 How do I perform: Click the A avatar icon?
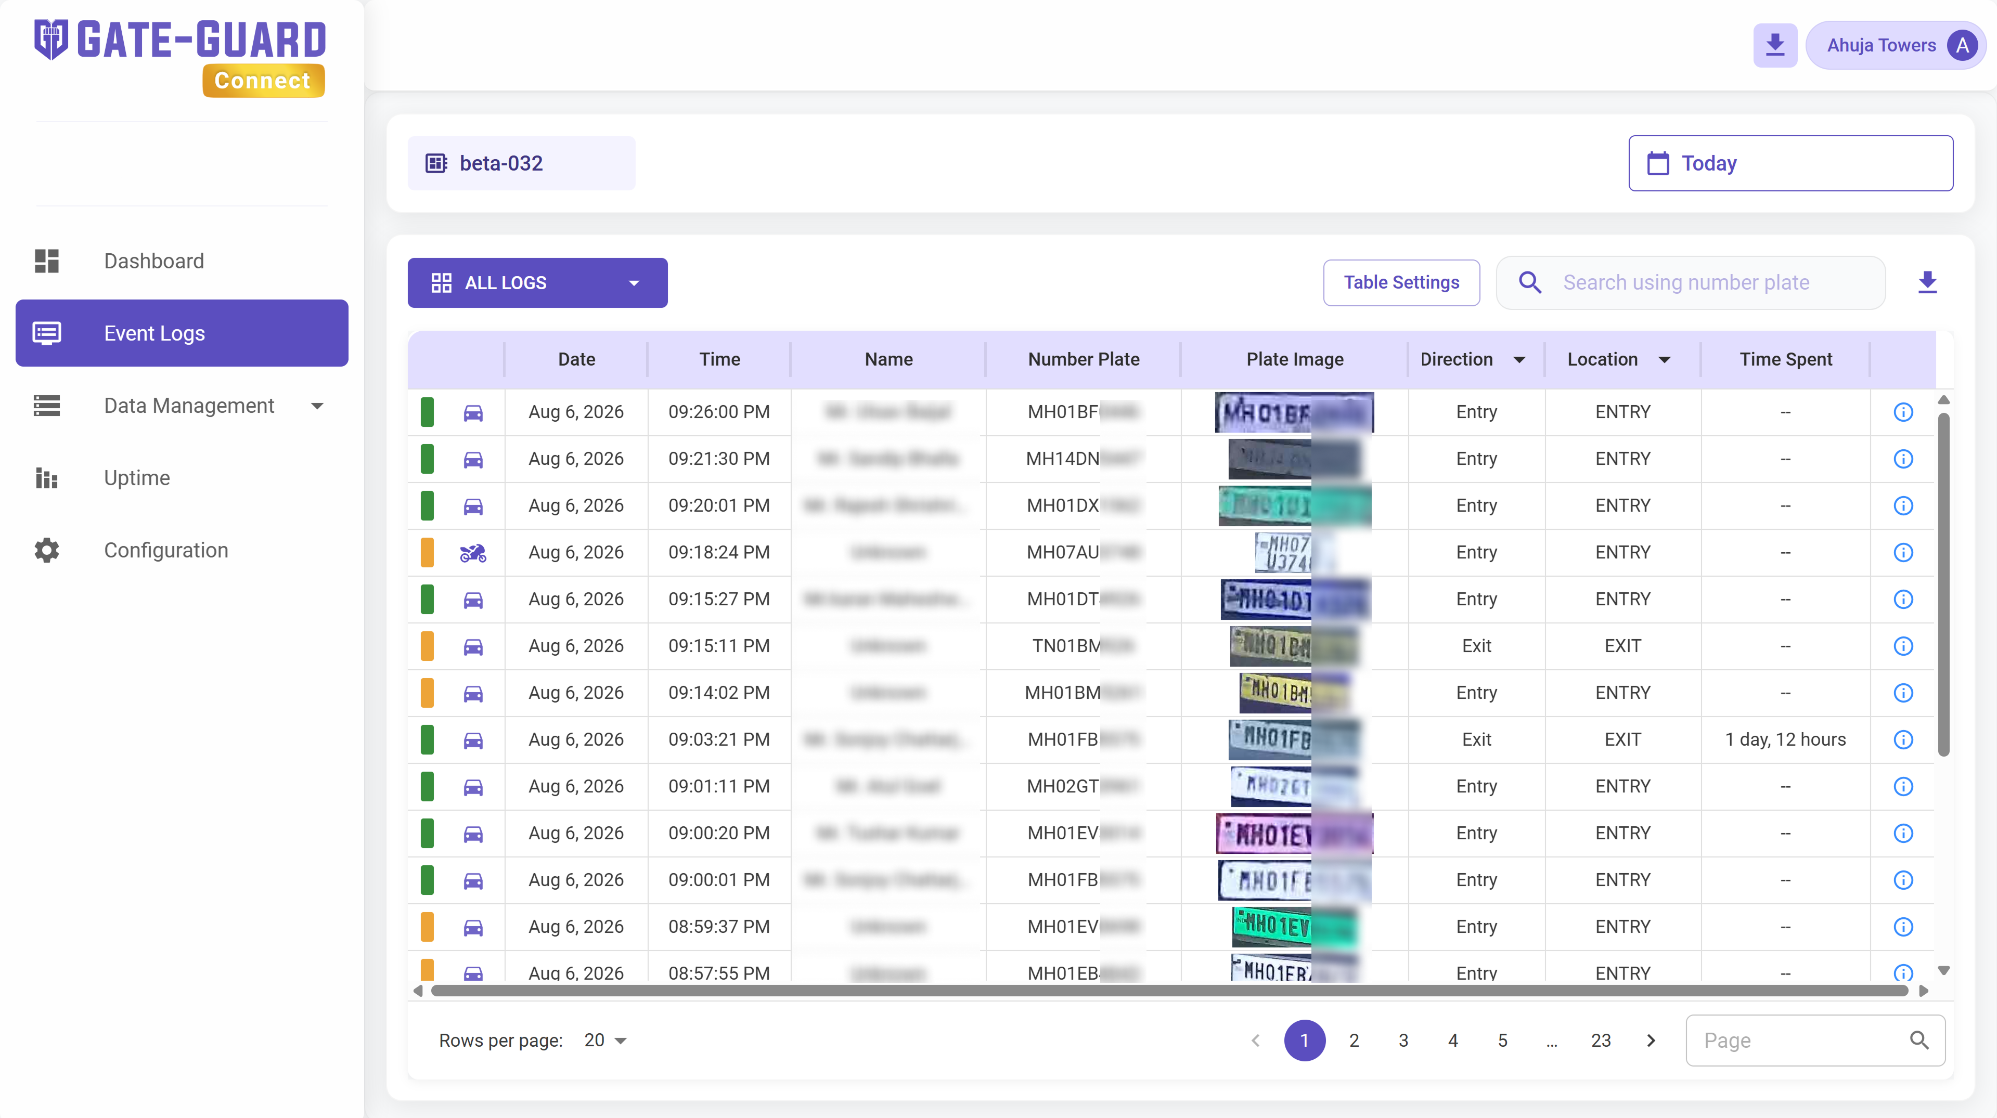point(1962,46)
